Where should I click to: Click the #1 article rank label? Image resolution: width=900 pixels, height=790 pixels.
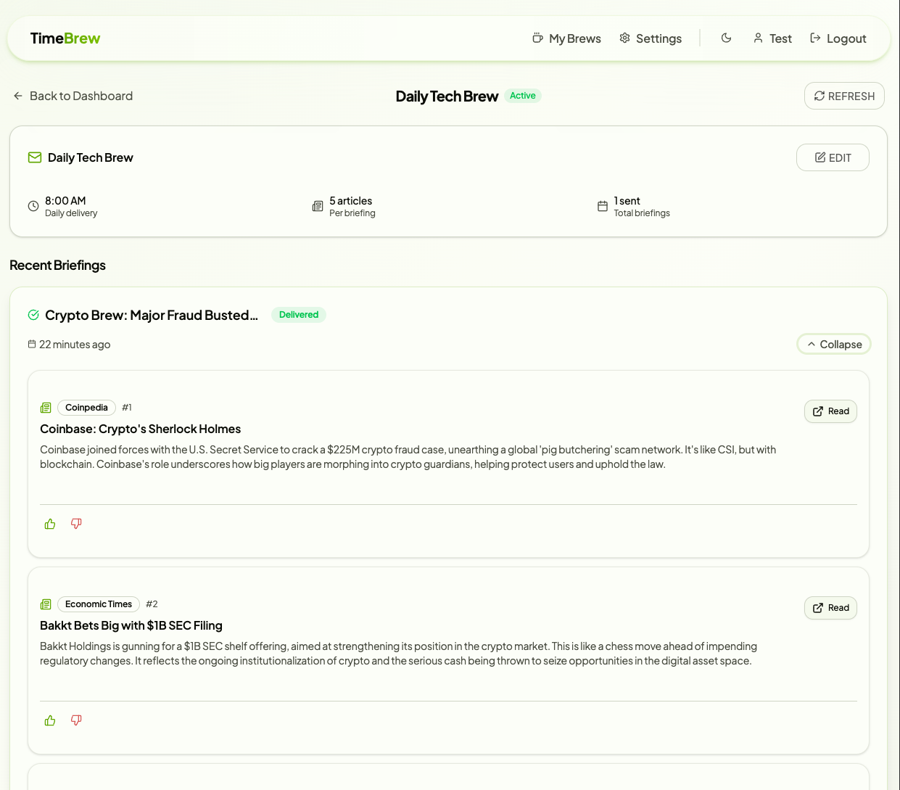click(x=127, y=408)
